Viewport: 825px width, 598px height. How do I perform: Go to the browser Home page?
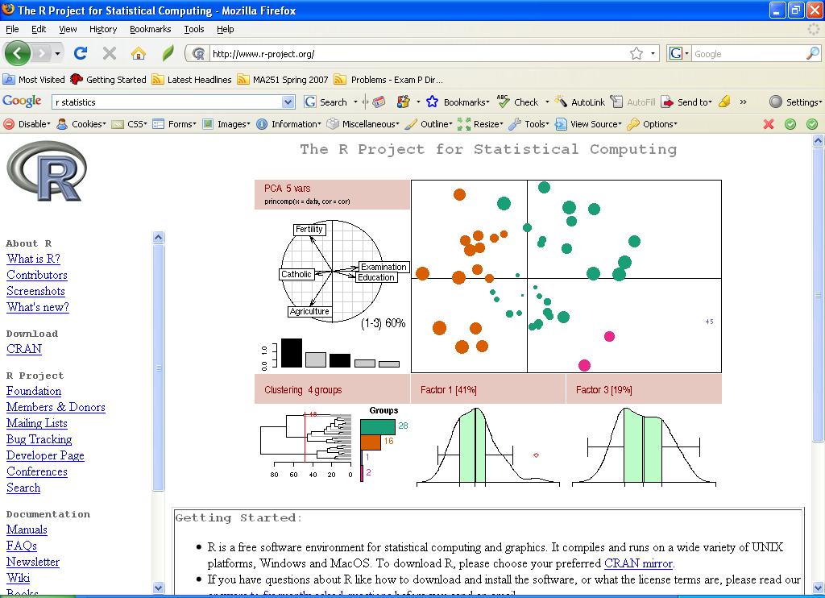click(139, 54)
